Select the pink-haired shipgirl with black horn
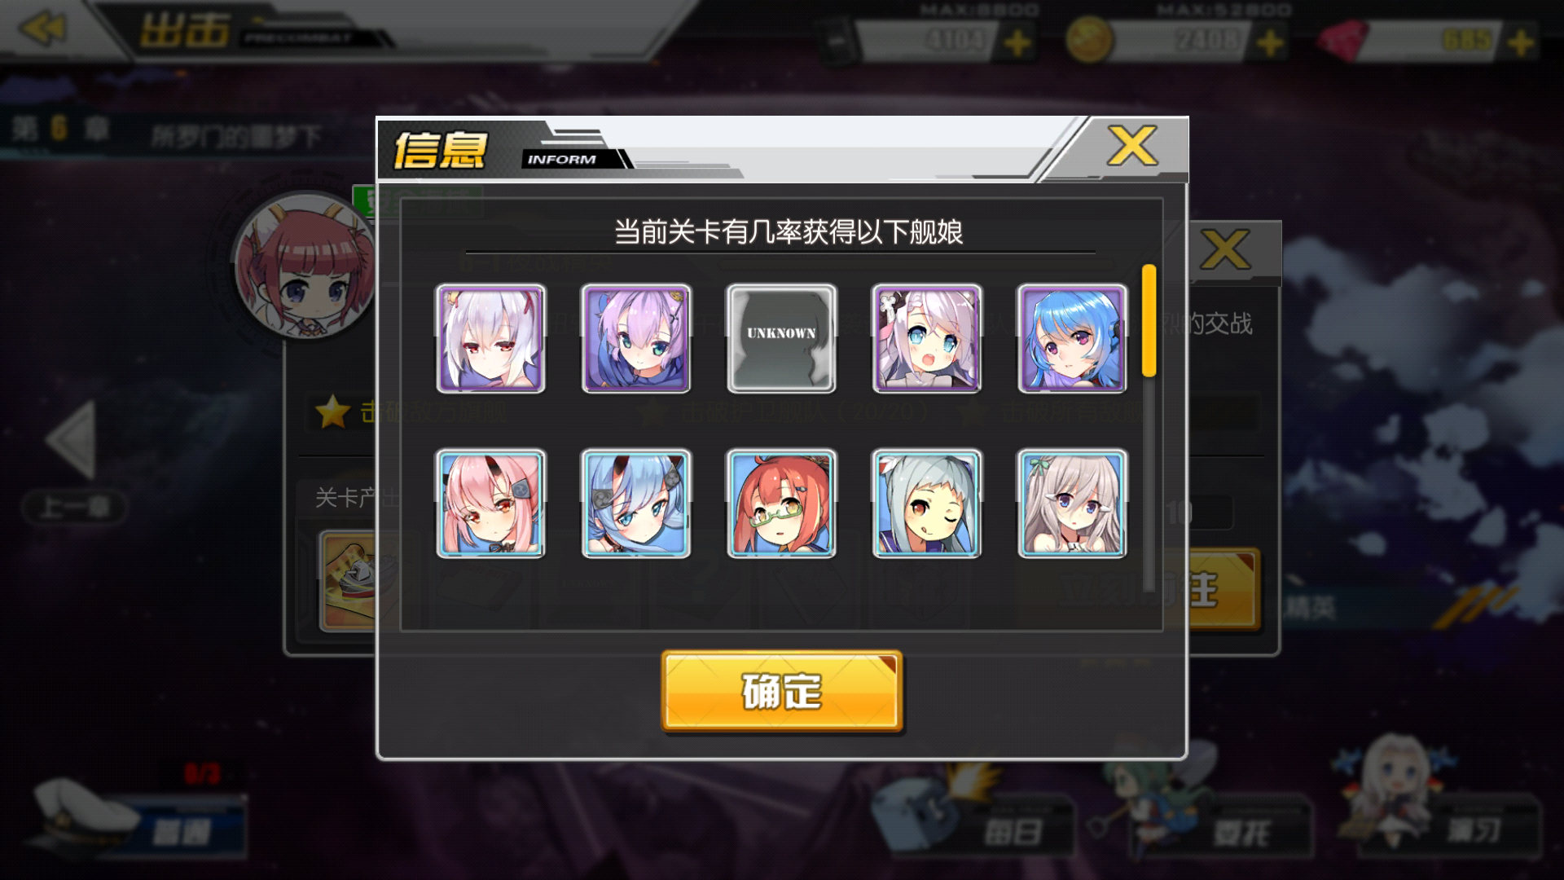1564x880 pixels. click(x=490, y=504)
